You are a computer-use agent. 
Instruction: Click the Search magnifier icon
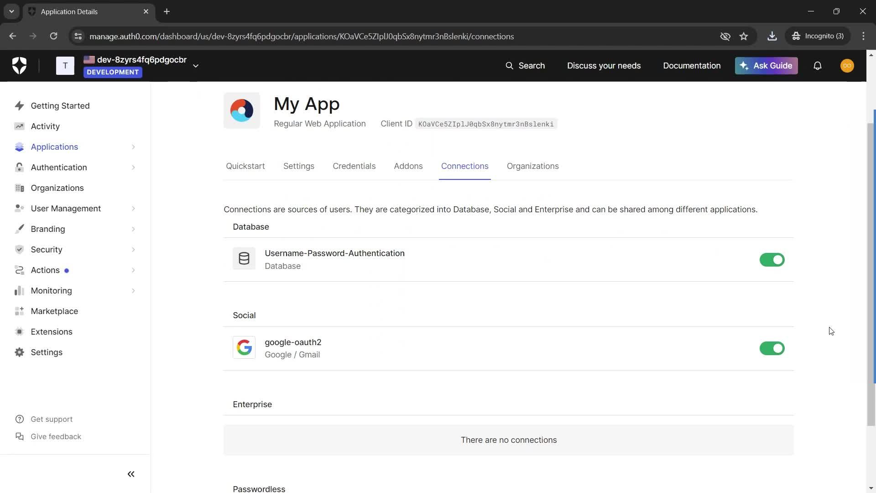click(509, 66)
